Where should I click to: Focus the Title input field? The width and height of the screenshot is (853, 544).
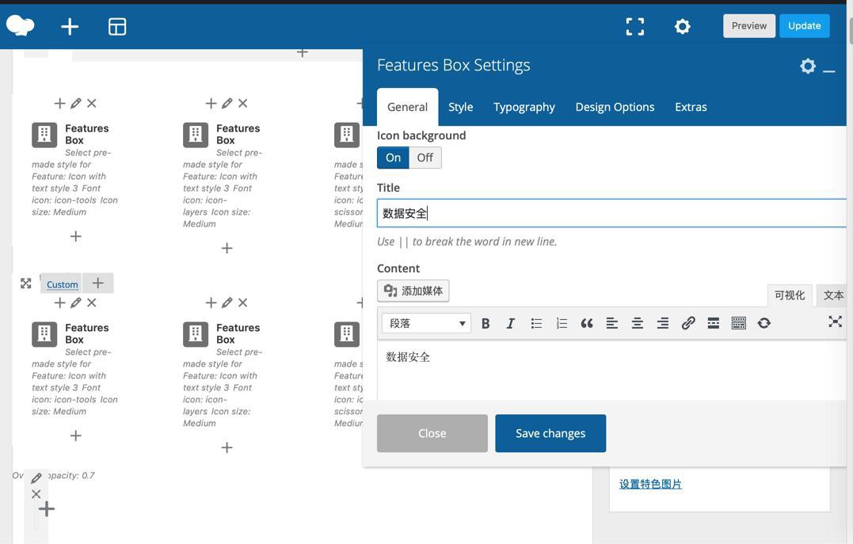(x=611, y=213)
